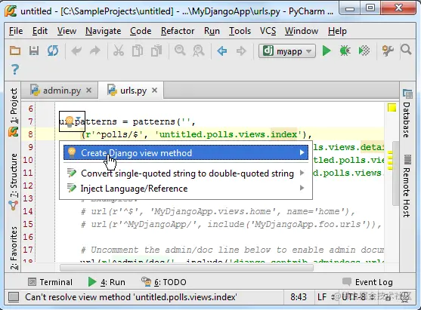The height and width of the screenshot is (310, 421).
Task: Click the horizontal editor scrollbar
Action: click(187, 268)
